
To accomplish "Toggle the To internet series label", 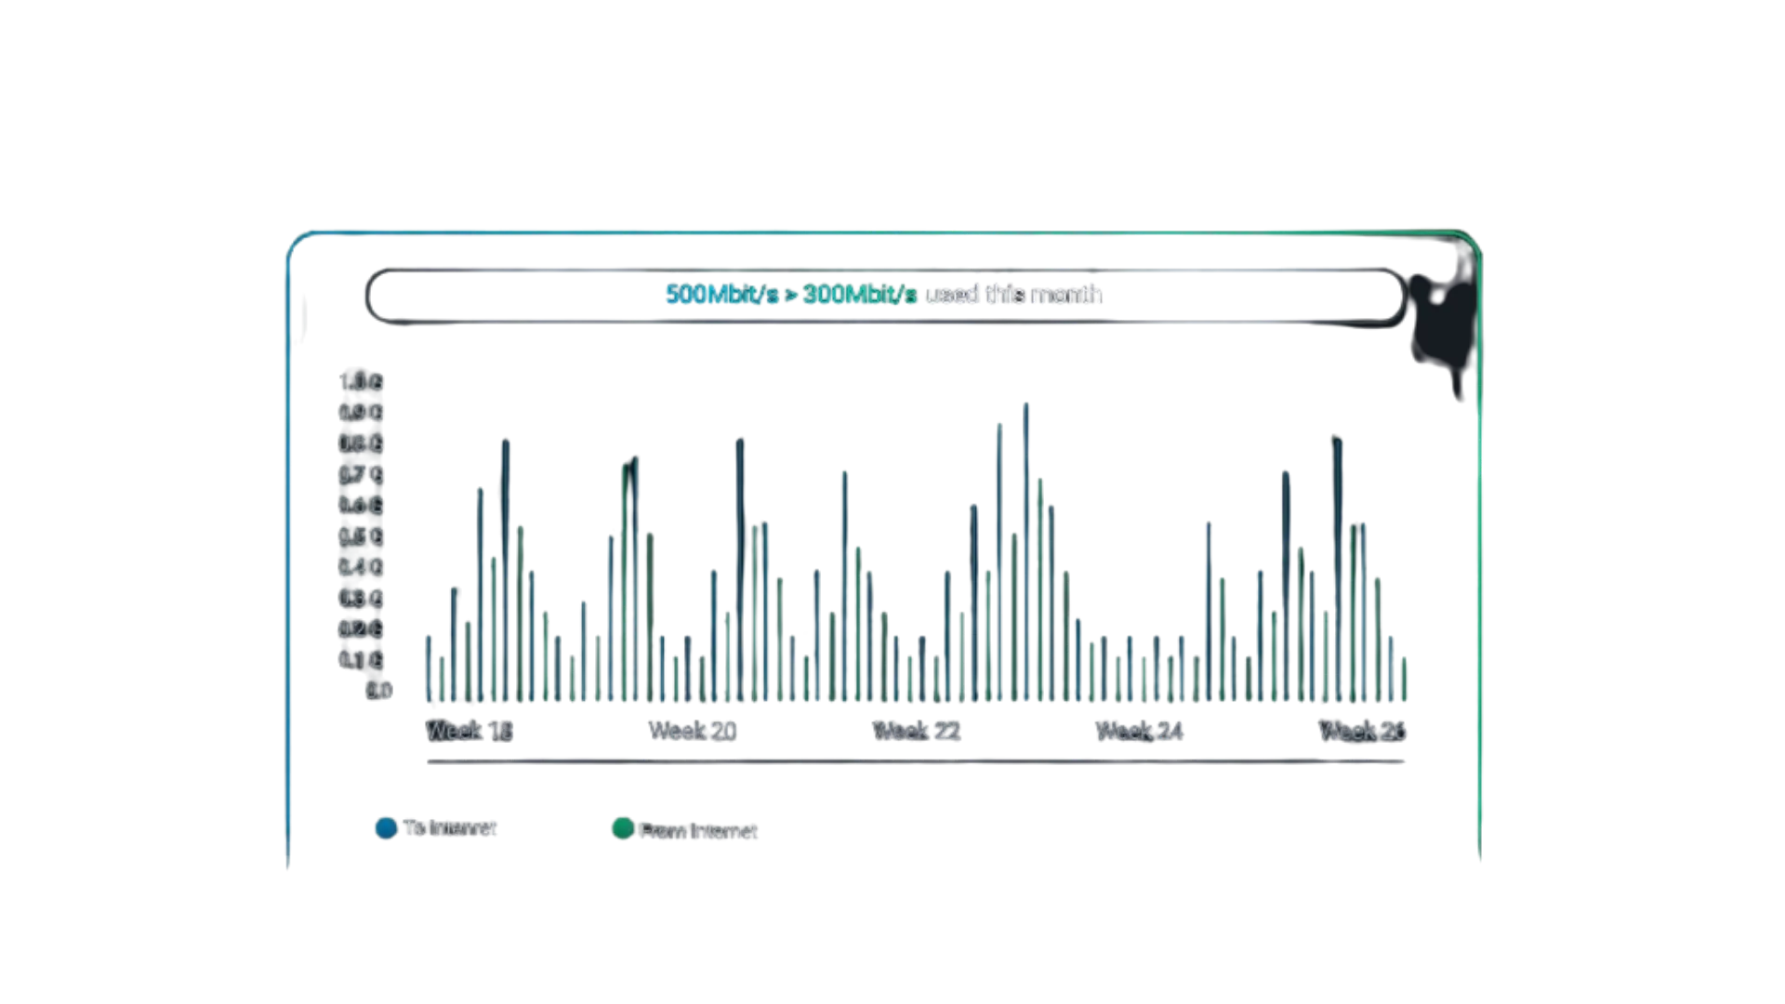I will click(x=450, y=828).
